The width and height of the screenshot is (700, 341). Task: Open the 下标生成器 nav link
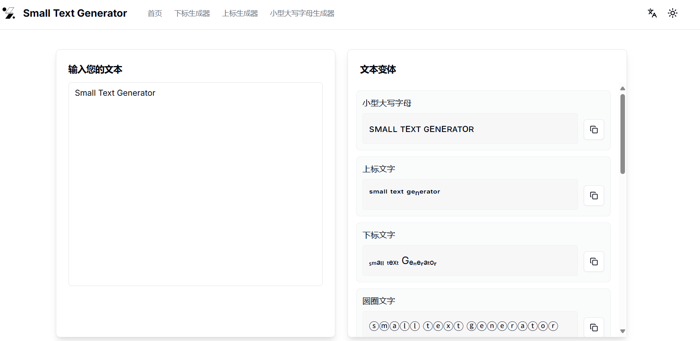(192, 13)
